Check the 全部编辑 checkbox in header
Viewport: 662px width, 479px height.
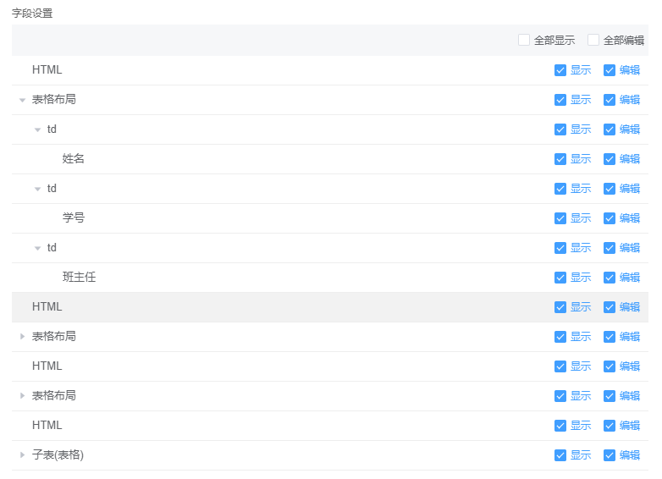pos(593,40)
